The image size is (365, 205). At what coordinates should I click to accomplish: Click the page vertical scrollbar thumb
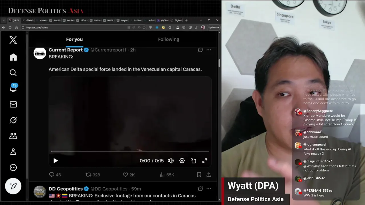[x=219, y=63]
